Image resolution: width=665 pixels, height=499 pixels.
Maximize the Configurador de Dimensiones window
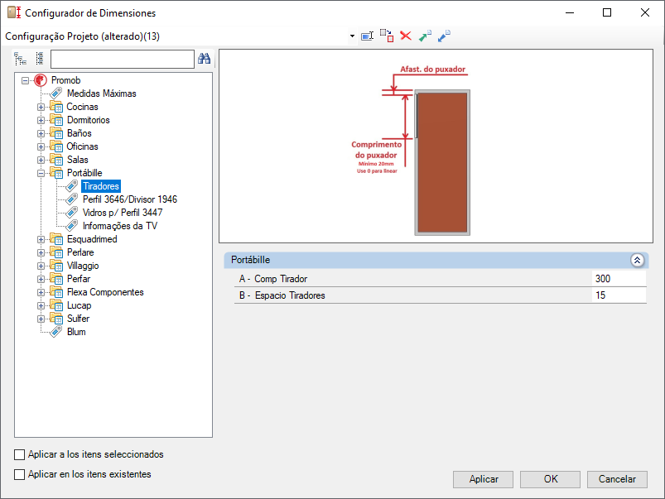pos(607,12)
